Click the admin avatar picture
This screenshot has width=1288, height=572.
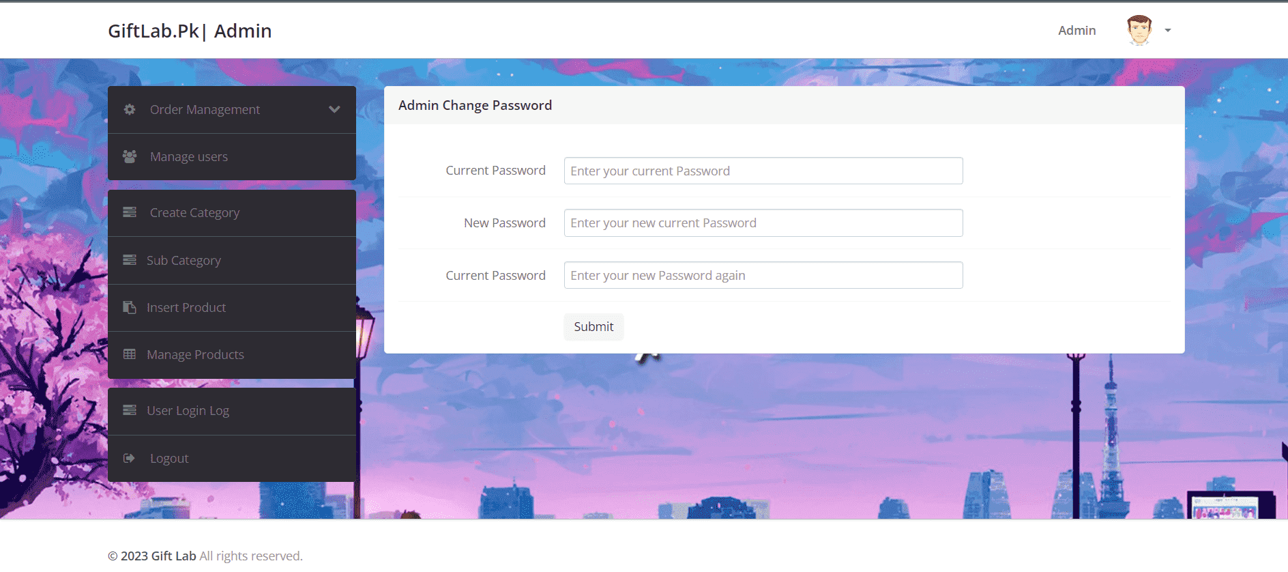pyautogui.click(x=1139, y=30)
